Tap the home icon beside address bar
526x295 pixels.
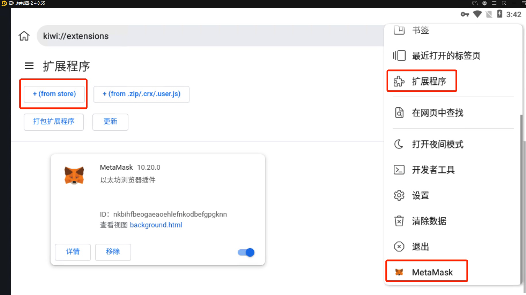24,36
